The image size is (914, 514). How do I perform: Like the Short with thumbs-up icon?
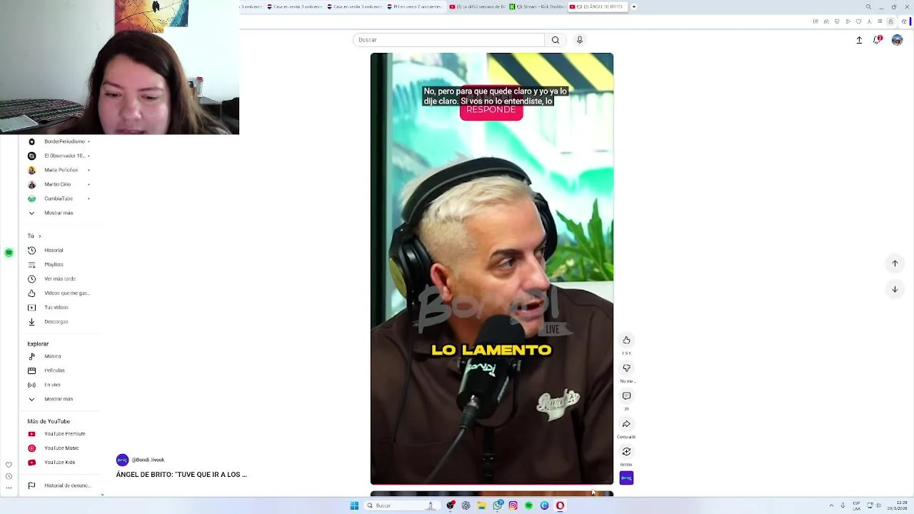coord(626,340)
